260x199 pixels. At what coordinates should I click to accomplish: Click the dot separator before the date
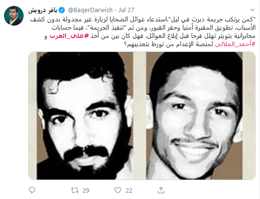tap(115, 10)
